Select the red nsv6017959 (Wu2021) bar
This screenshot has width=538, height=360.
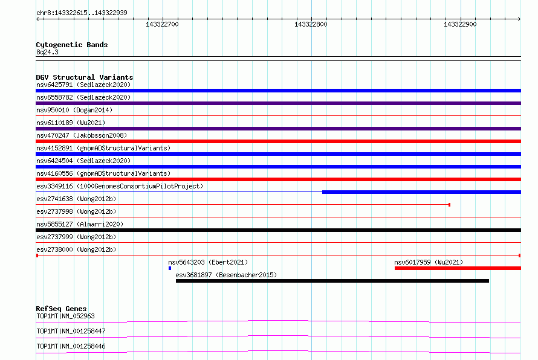tap(458, 268)
